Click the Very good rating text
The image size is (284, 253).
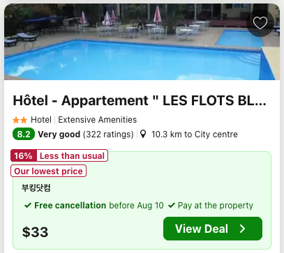pyautogui.click(x=59, y=135)
